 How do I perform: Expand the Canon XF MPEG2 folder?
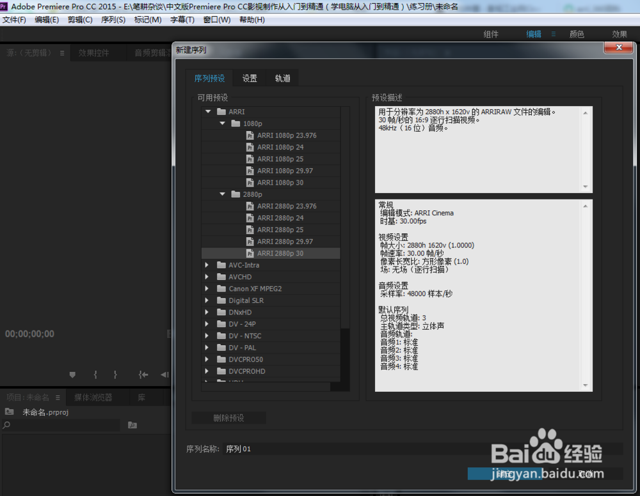click(207, 288)
